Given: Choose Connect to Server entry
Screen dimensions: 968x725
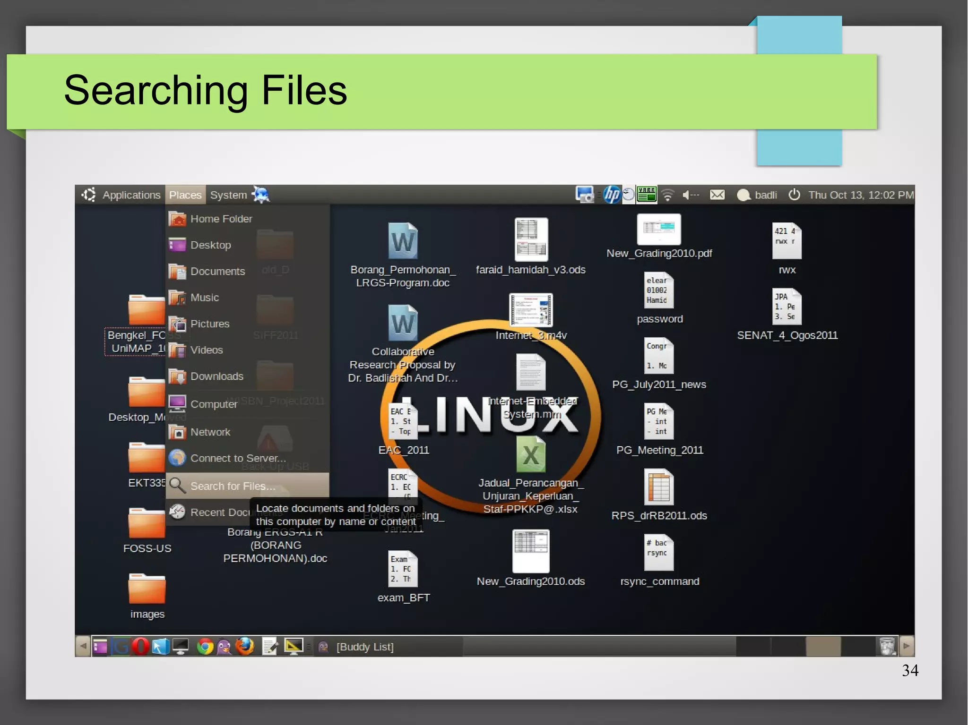Looking at the screenshot, I should click(248, 458).
